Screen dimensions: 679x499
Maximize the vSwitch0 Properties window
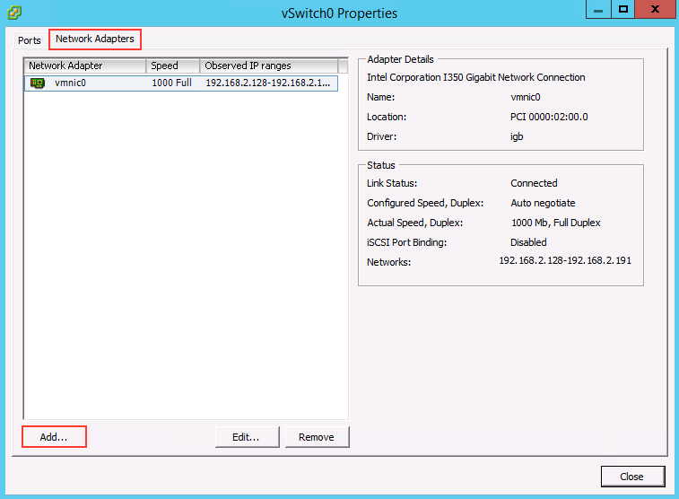pyautogui.click(x=623, y=10)
